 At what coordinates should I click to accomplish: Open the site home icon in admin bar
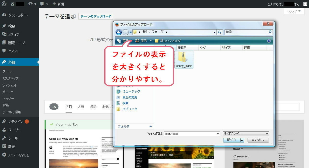pyautogui.click(x=12, y=4)
